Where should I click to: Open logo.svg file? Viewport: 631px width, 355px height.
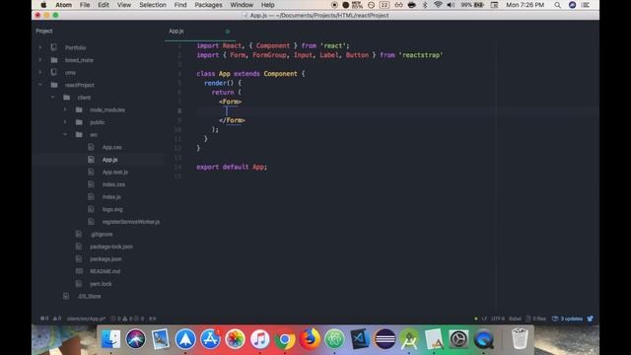point(112,210)
